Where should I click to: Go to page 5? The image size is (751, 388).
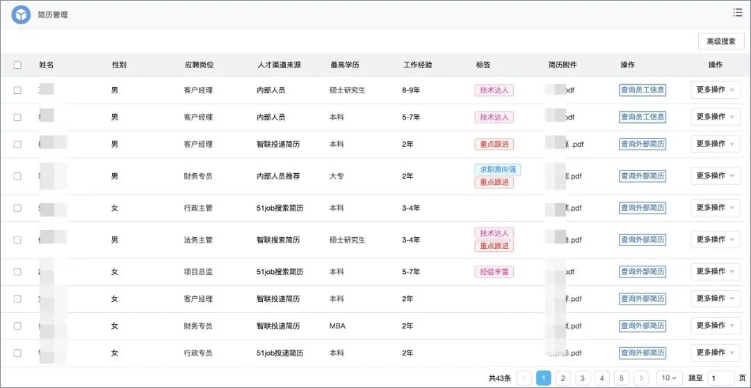coord(621,378)
